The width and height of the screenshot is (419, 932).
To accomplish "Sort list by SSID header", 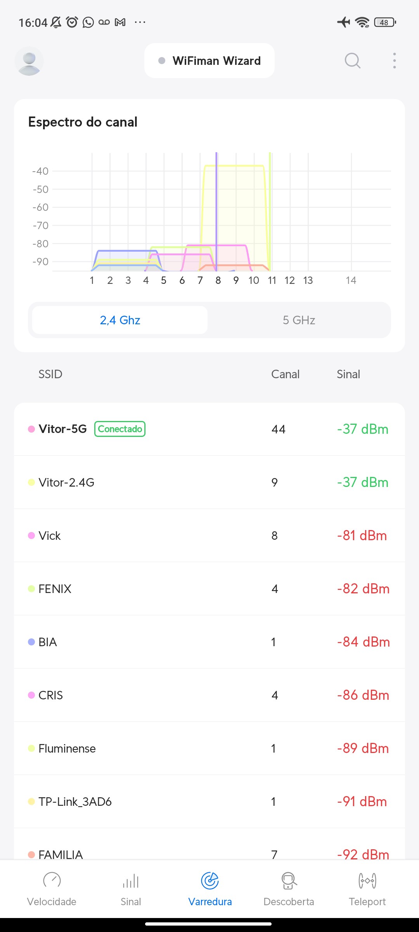I will 50,374.
